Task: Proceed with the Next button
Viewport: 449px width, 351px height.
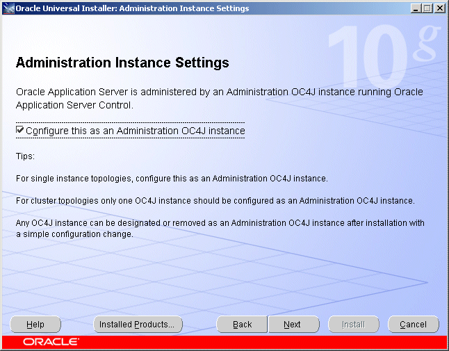Action: click(294, 325)
